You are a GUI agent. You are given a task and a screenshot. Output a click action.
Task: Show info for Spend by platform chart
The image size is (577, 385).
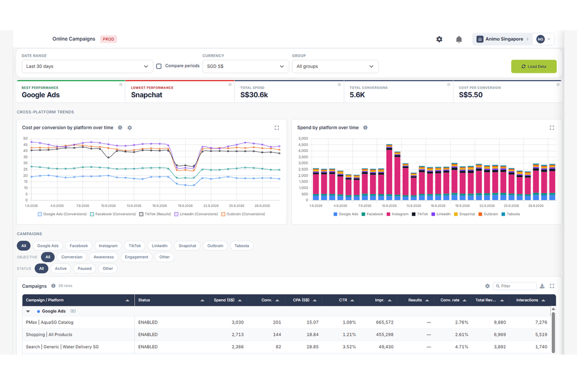(x=365, y=128)
